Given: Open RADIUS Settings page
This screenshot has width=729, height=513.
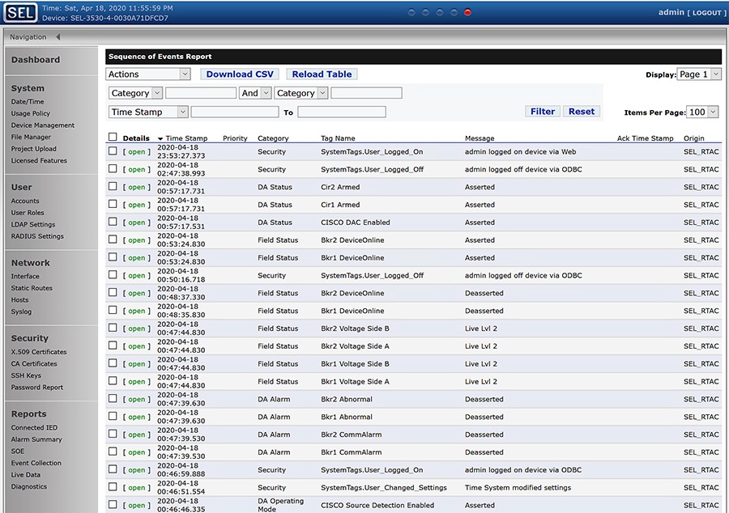Looking at the screenshot, I should (x=37, y=236).
